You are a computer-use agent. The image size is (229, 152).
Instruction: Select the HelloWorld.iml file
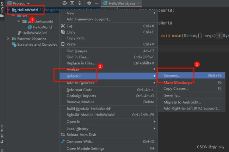(35, 33)
